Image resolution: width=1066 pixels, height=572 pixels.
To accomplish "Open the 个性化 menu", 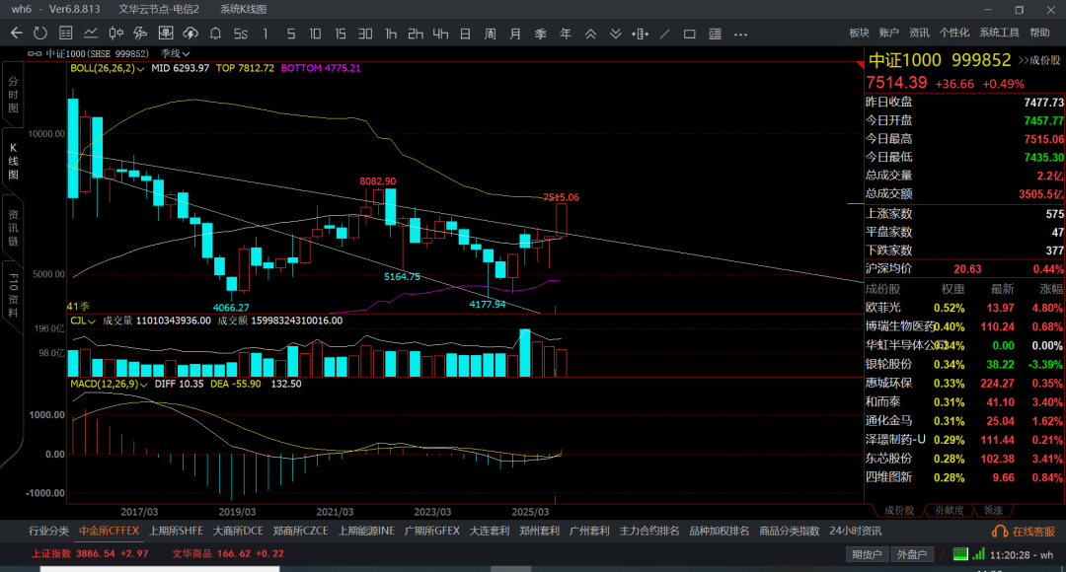I will click(x=953, y=33).
